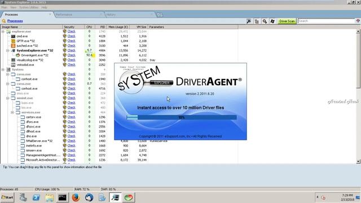Click the security shield icon on the explorer.exe row
The image size is (361, 203).
pyautogui.click(x=65, y=32)
